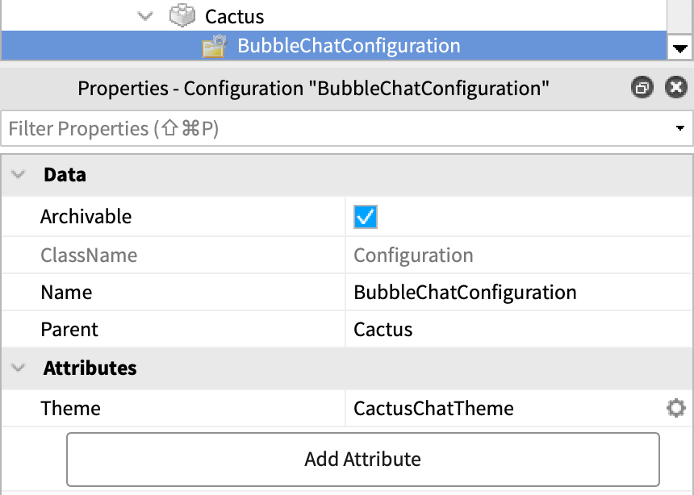Edit the Name value BubbleChatConfiguration
Image resolution: width=694 pixels, height=495 pixels.
point(465,293)
